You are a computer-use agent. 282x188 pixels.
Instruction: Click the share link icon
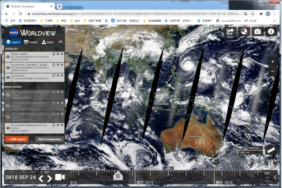[230, 31]
